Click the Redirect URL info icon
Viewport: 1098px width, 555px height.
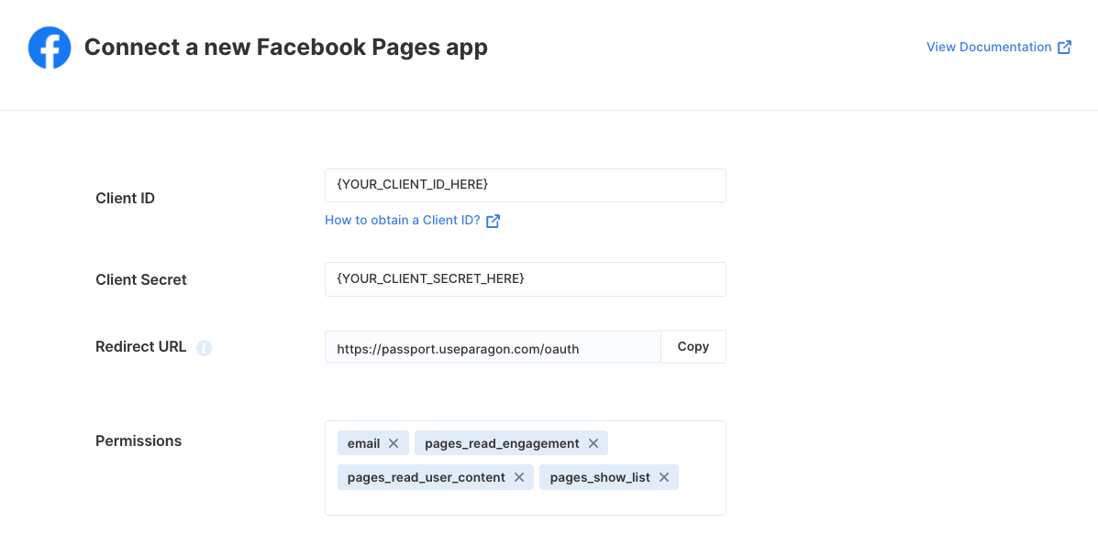(x=204, y=347)
